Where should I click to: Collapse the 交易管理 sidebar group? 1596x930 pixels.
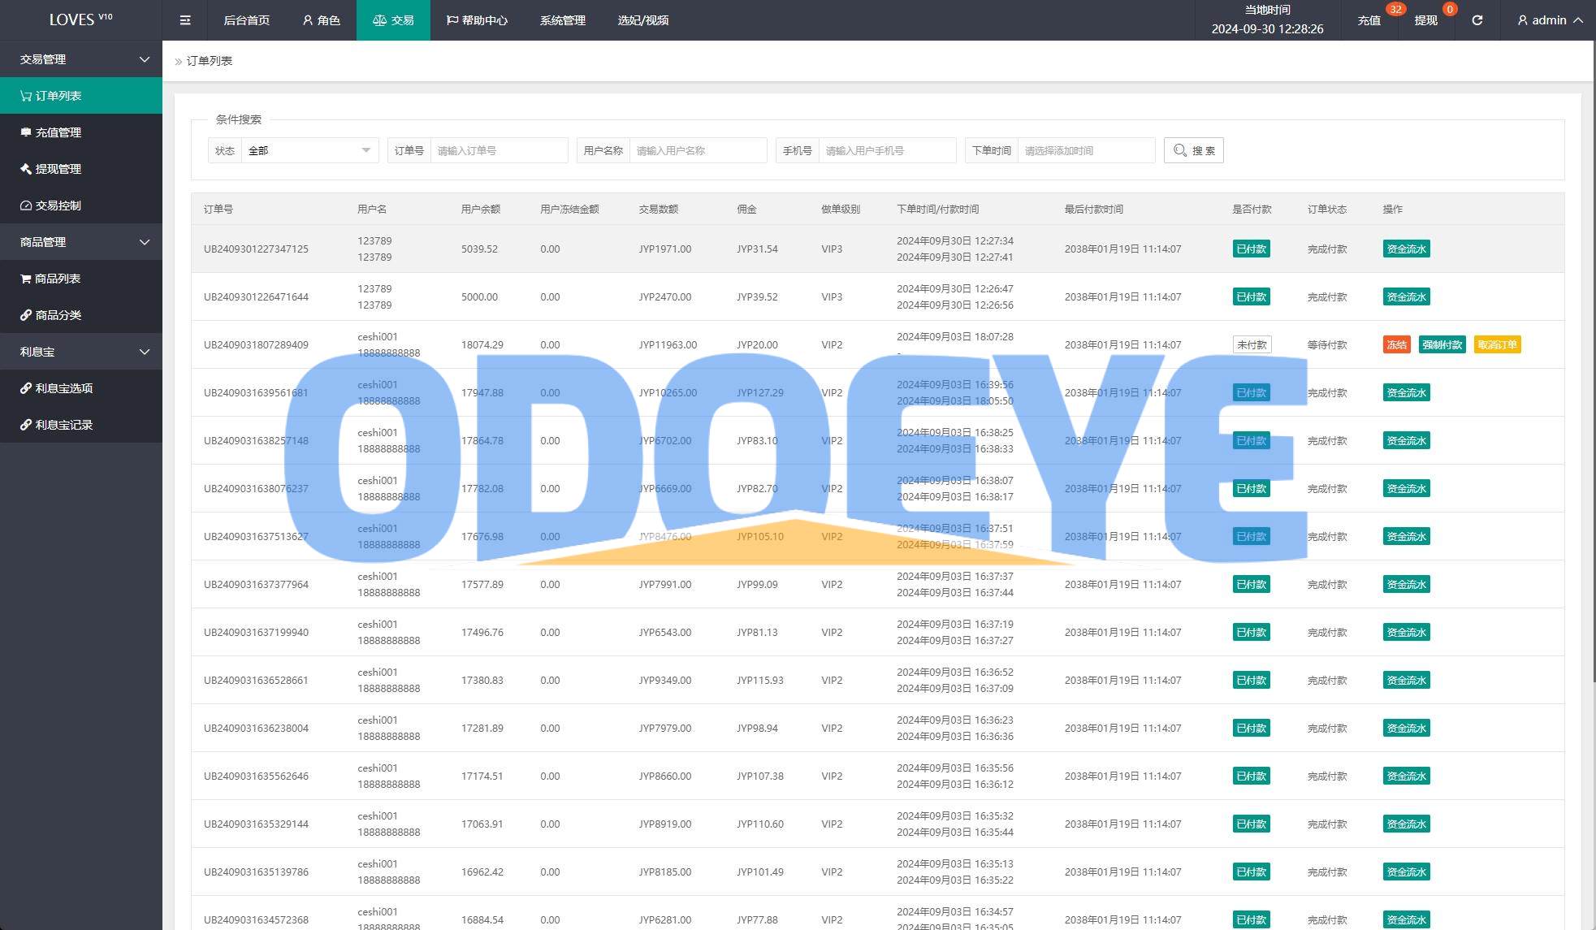81,59
